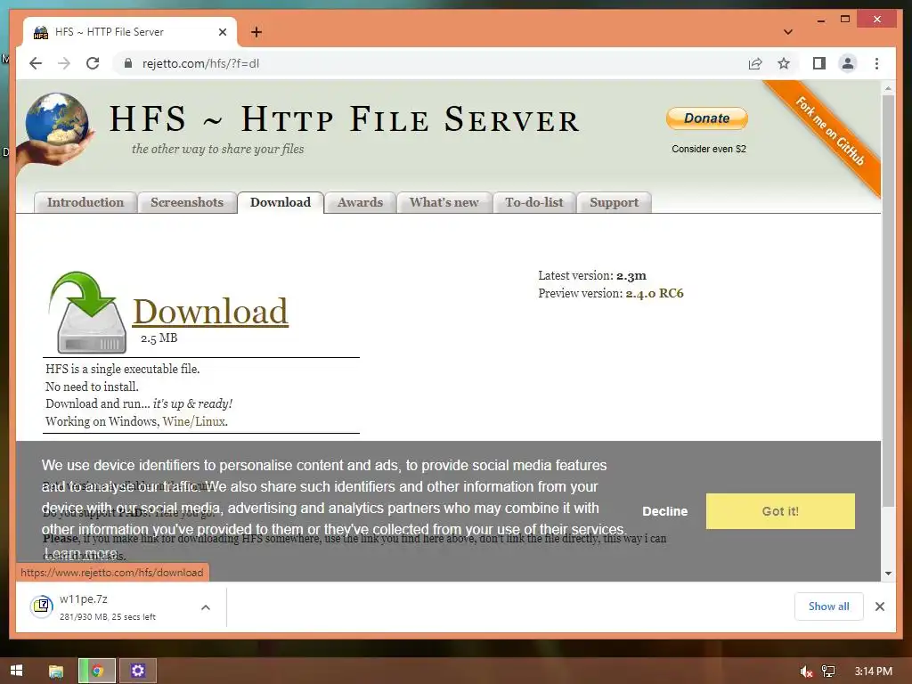Viewport: 912px width, 684px height.
Task: Open the Windows Start menu
Action: pyautogui.click(x=16, y=671)
